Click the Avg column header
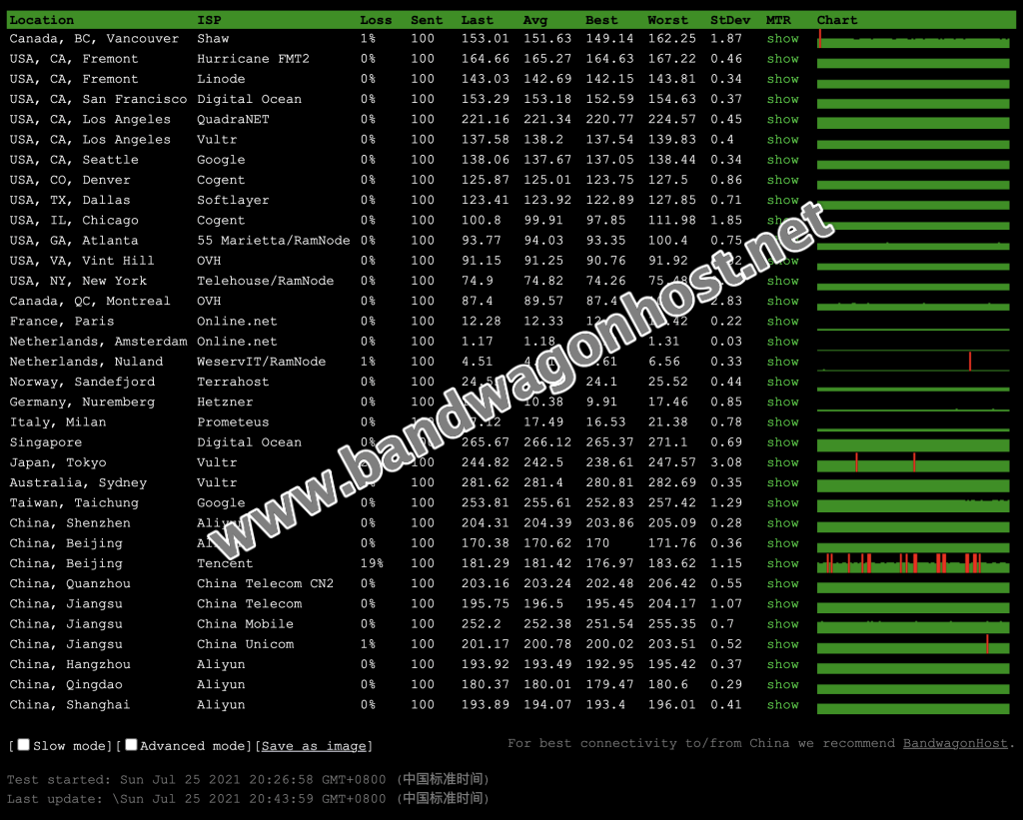Image resolution: width=1023 pixels, height=820 pixels. click(535, 20)
